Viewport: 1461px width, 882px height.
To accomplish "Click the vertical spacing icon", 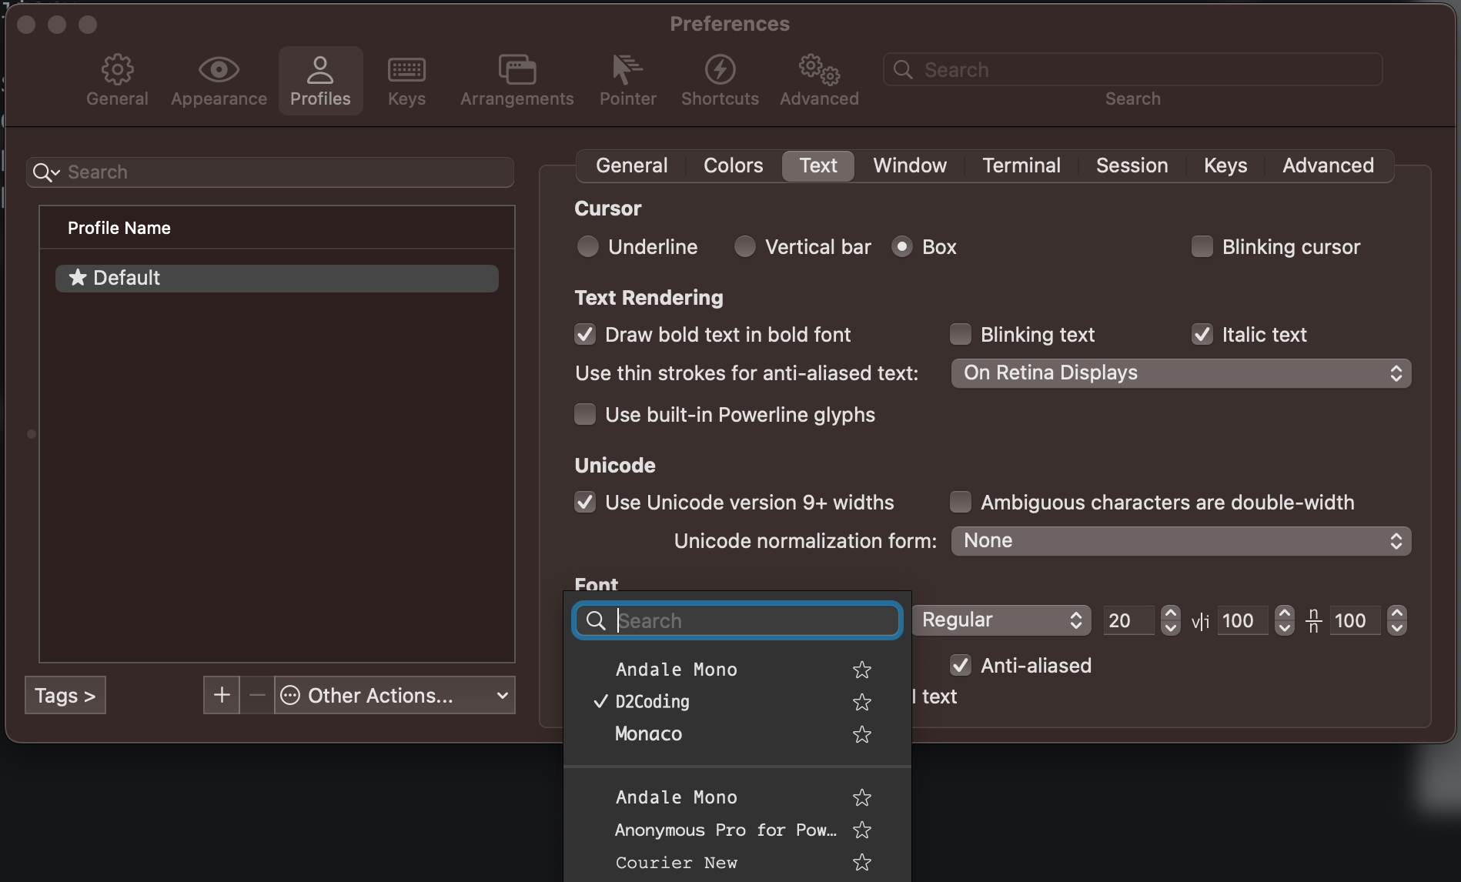I will [x=1314, y=620].
